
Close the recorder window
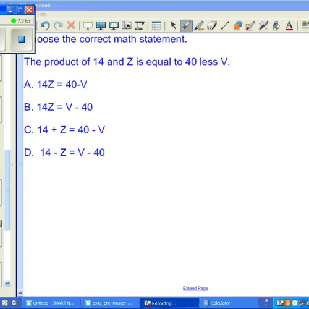click(30, 10)
